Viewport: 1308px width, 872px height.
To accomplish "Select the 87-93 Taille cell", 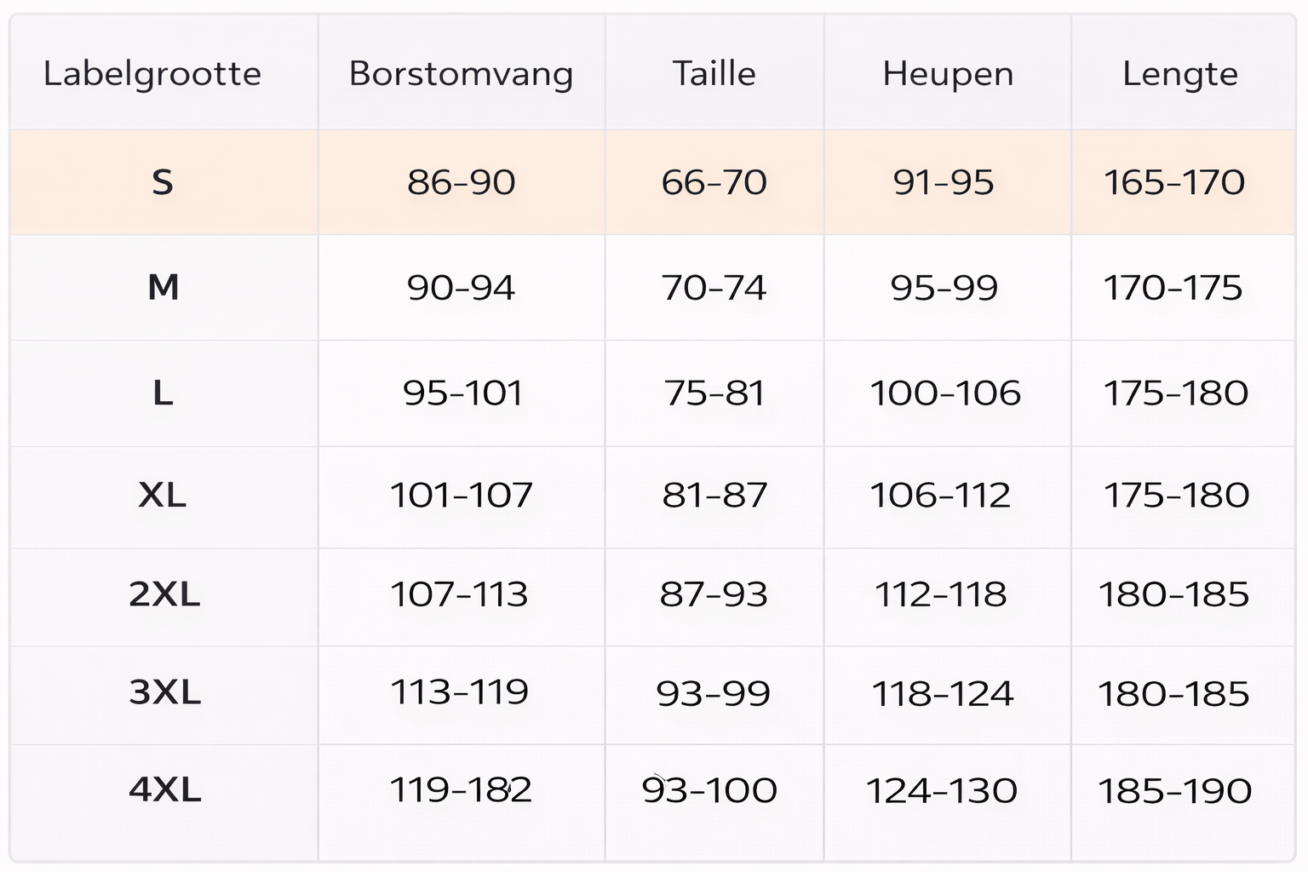I will [x=714, y=594].
